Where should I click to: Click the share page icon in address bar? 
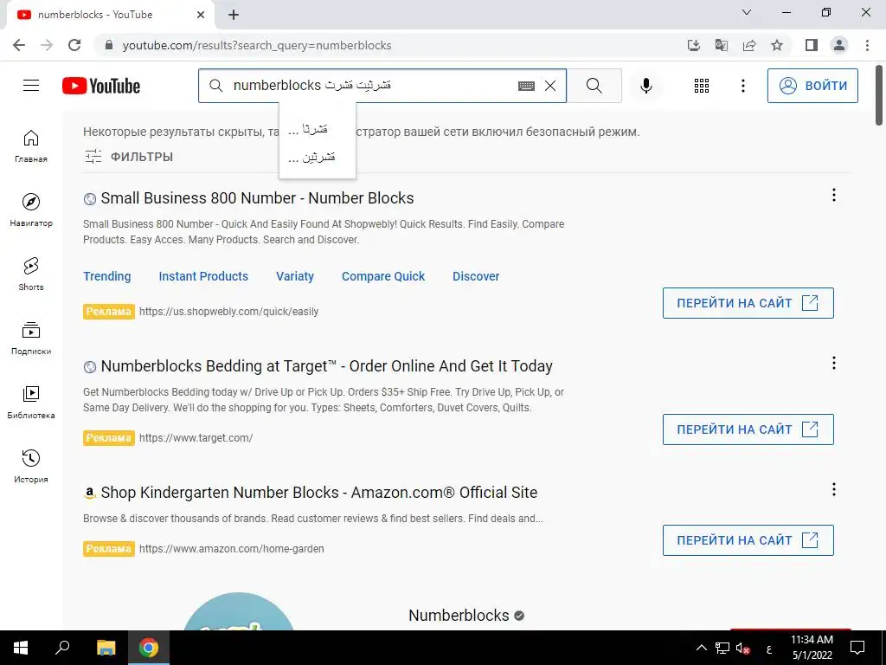749,45
